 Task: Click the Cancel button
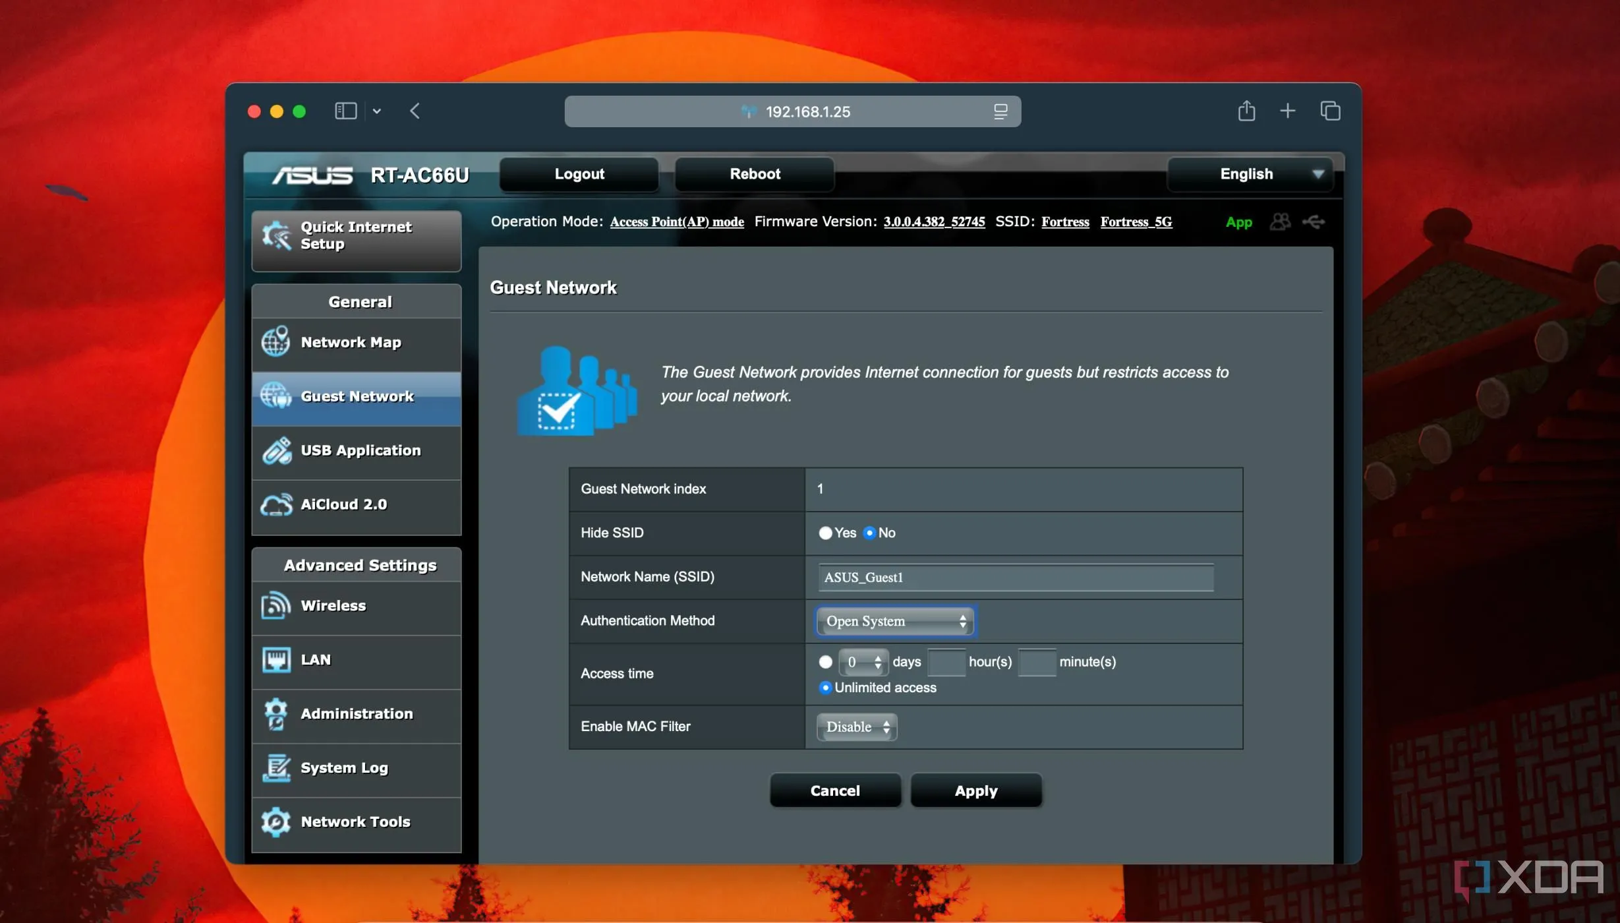pyautogui.click(x=835, y=790)
